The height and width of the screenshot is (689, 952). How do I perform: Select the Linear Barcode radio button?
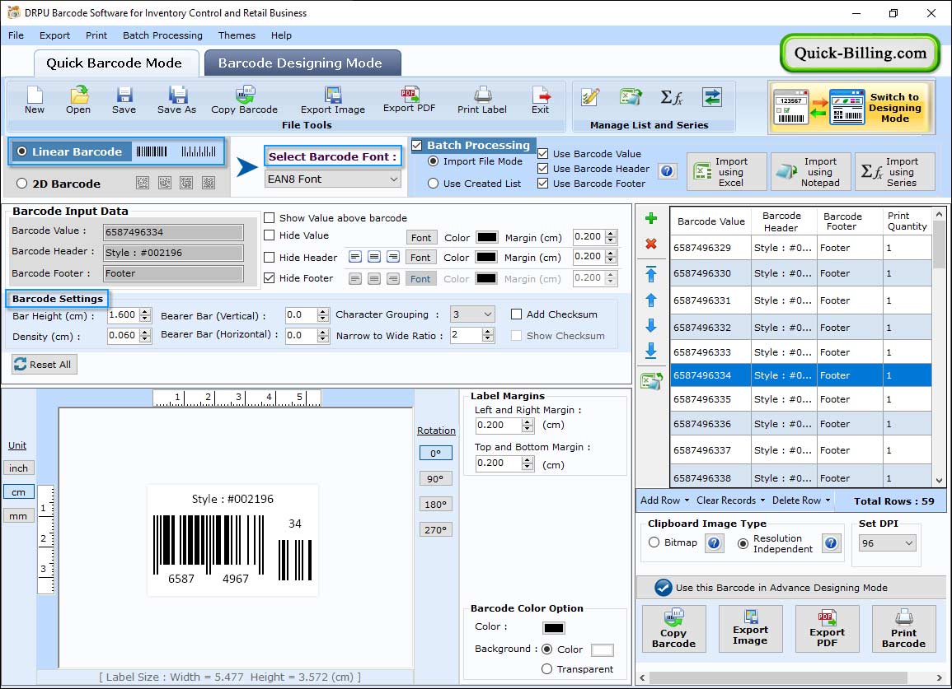22,151
